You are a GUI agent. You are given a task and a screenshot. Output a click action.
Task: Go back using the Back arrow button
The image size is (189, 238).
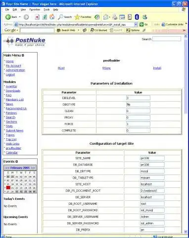pos(11,17)
